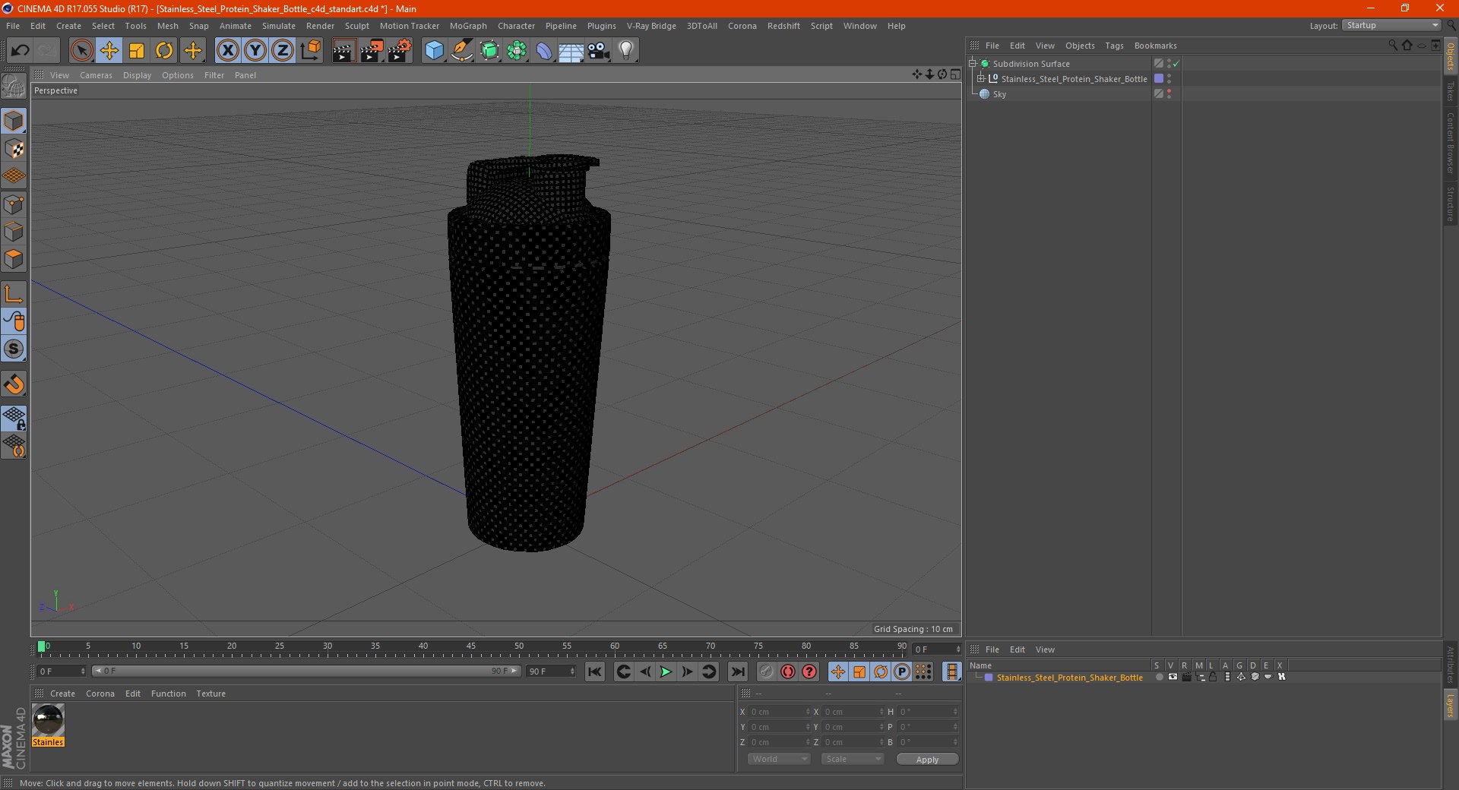Select the Live Selection tool
Screen dimensions: 1459x790
(x=81, y=51)
